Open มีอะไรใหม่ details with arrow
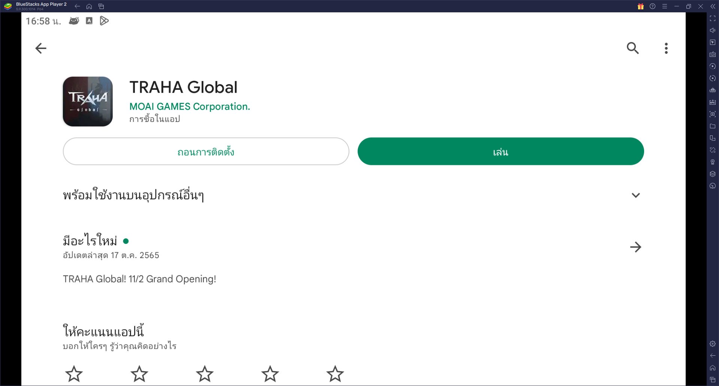Image resolution: width=719 pixels, height=386 pixels. click(x=635, y=247)
